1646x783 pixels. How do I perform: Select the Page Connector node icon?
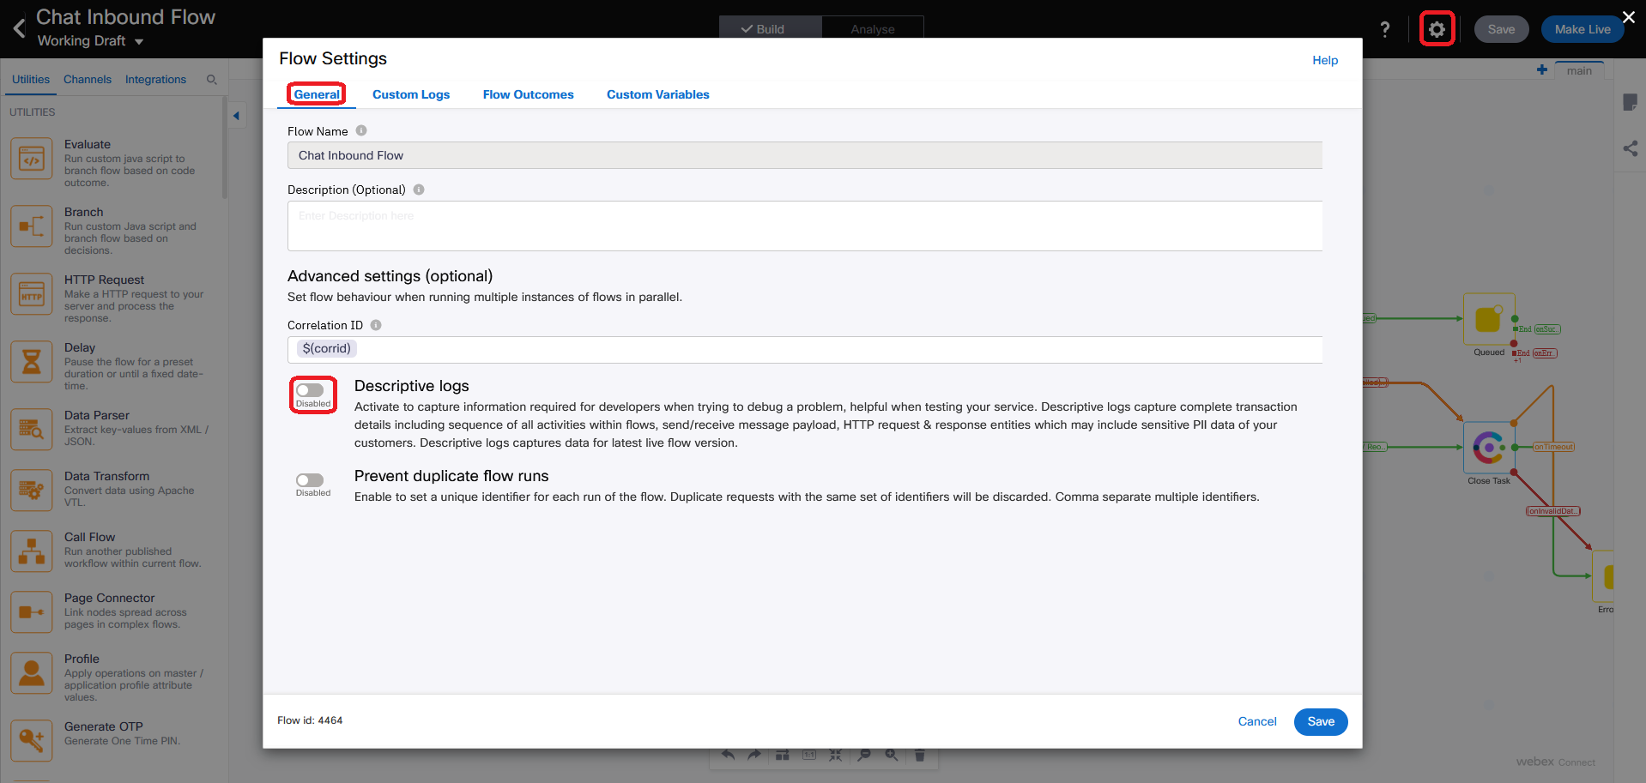pos(32,612)
